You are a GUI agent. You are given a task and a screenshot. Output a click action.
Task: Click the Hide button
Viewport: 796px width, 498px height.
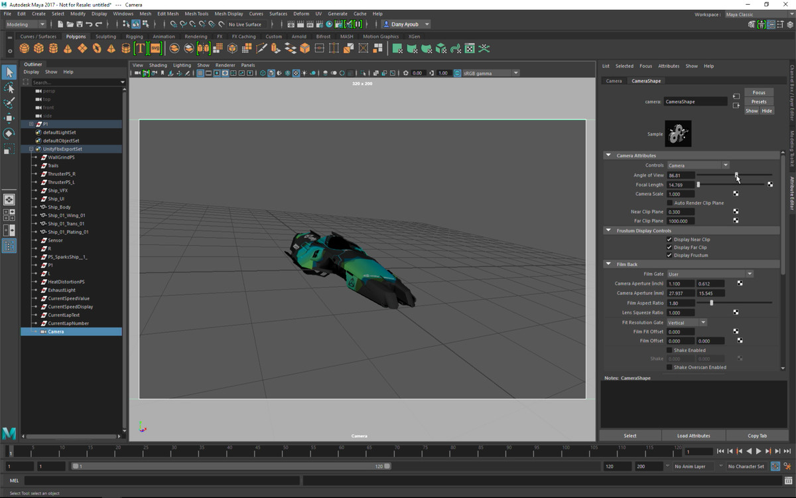tap(767, 111)
